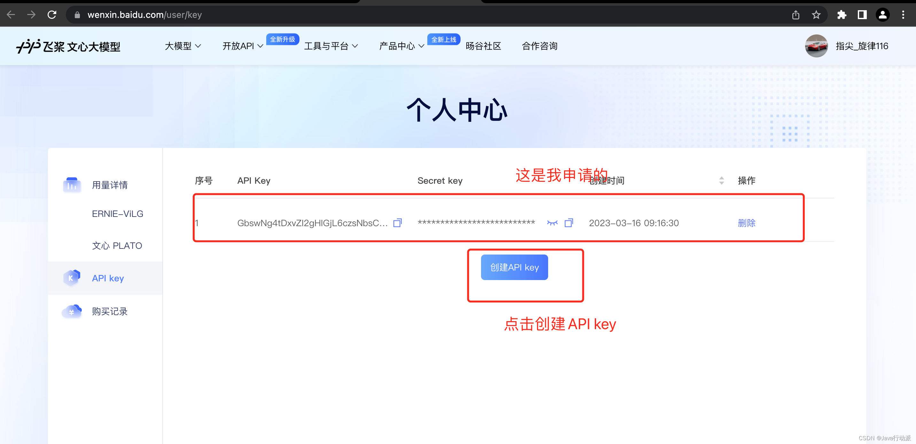The width and height of the screenshot is (916, 444).
Task: Open 用量详情 in the sidebar
Action: coord(110,185)
